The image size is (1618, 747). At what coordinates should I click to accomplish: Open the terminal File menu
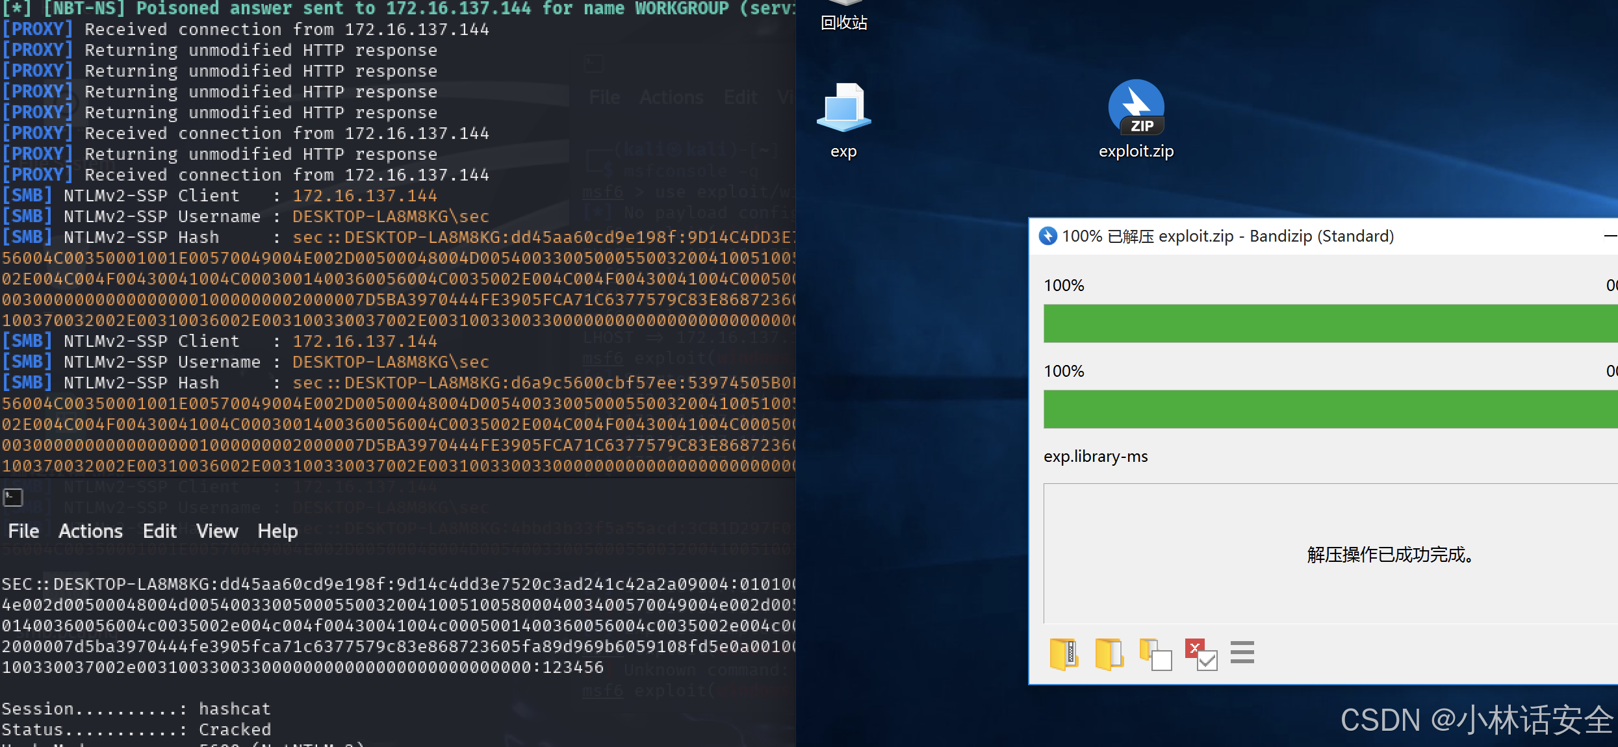click(x=23, y=531)
